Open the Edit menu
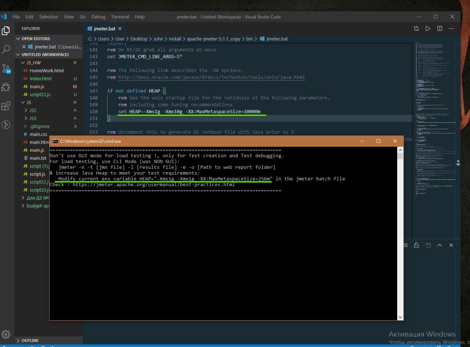The width and height of the screenshot is (470, 347). click(x=29, y=17)
